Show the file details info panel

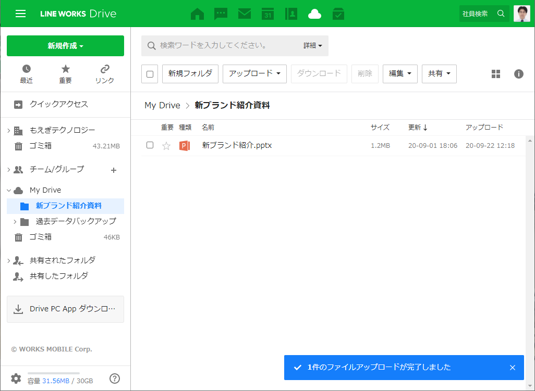coord(519,74)
